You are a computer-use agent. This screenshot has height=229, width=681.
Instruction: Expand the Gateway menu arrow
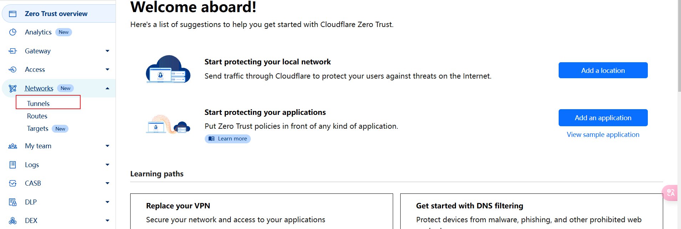pos(107,51)
